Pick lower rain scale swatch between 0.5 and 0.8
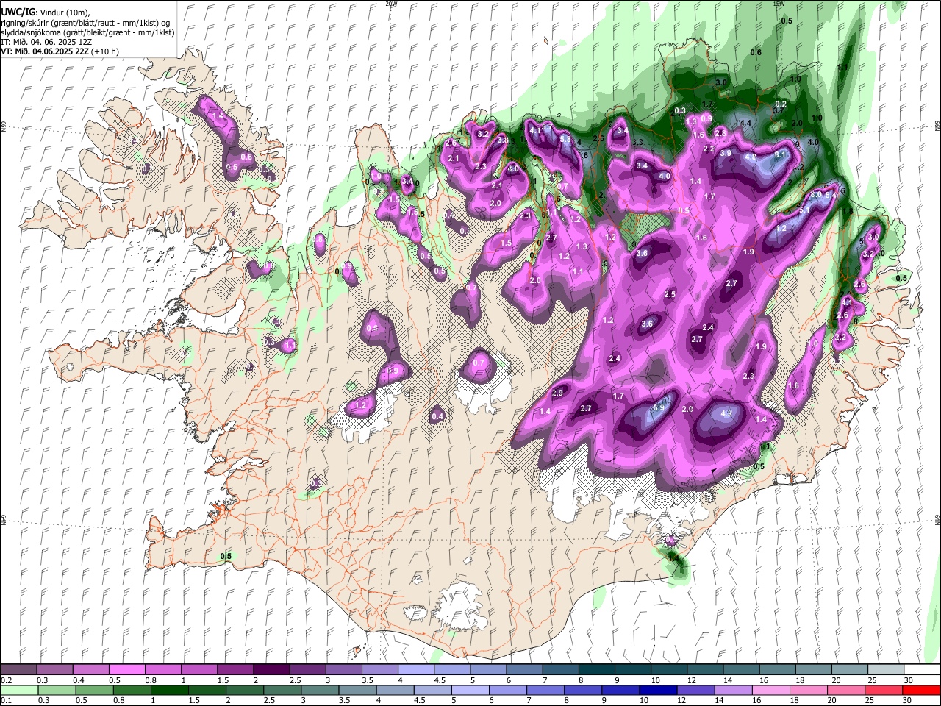 point(95,690)
